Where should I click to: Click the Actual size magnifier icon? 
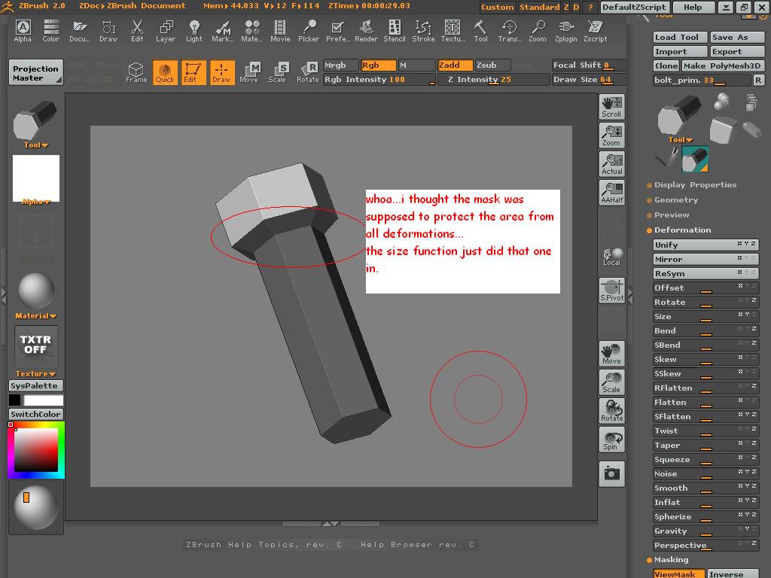tap(611, 163)
